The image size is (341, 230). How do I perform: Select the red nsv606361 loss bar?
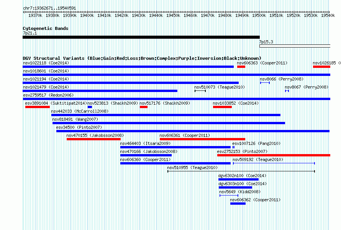coord(202,139)
